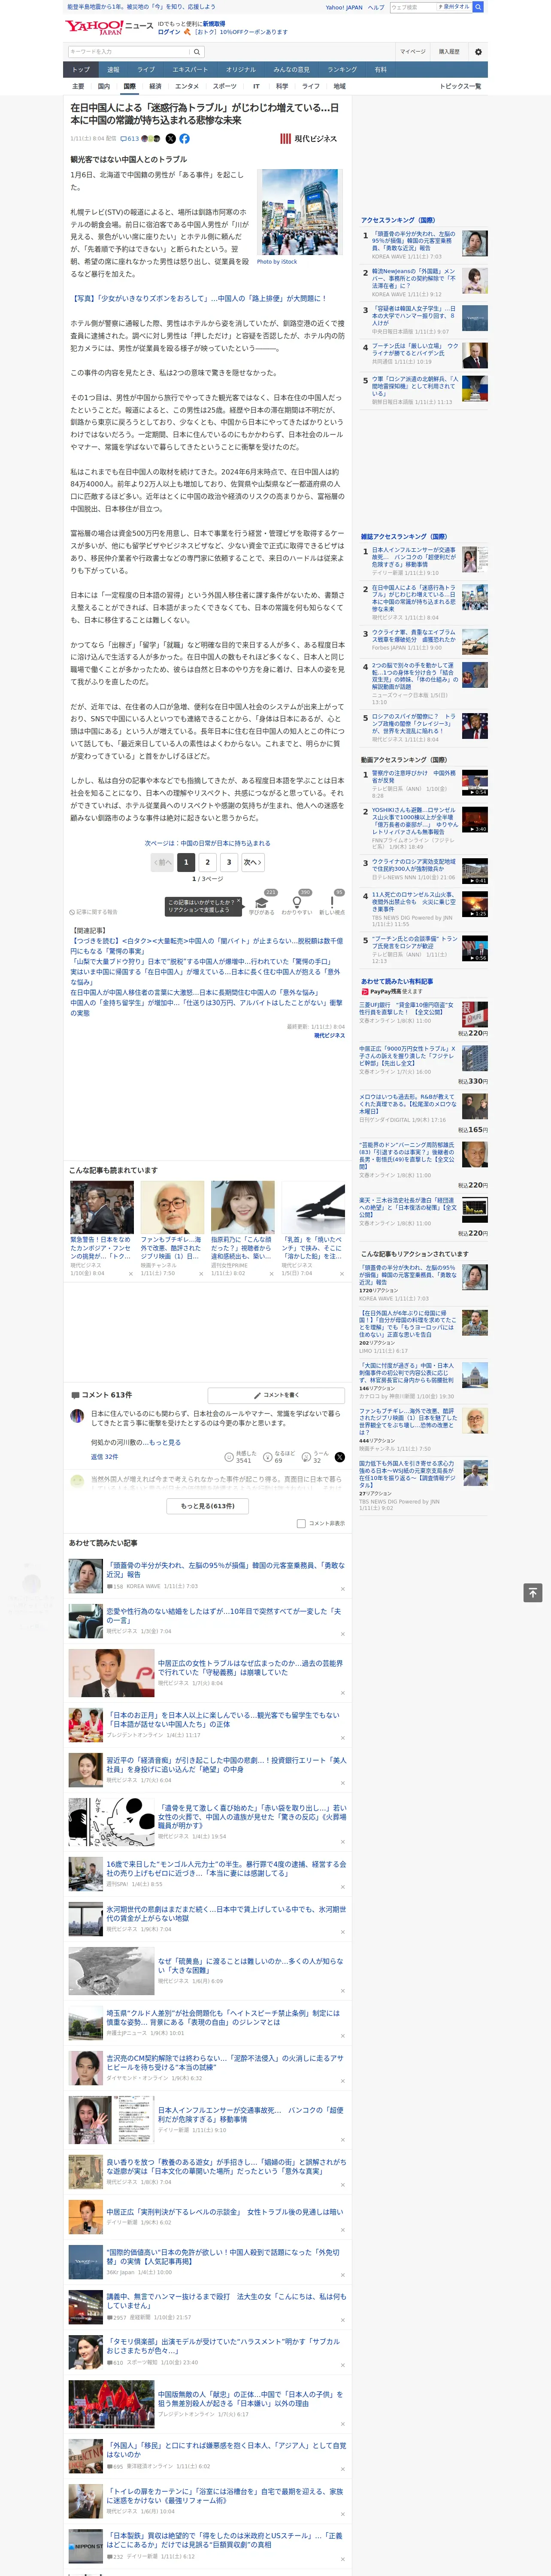Select the 経済 category
The image size is (551, 2576).
click(155, 86)
